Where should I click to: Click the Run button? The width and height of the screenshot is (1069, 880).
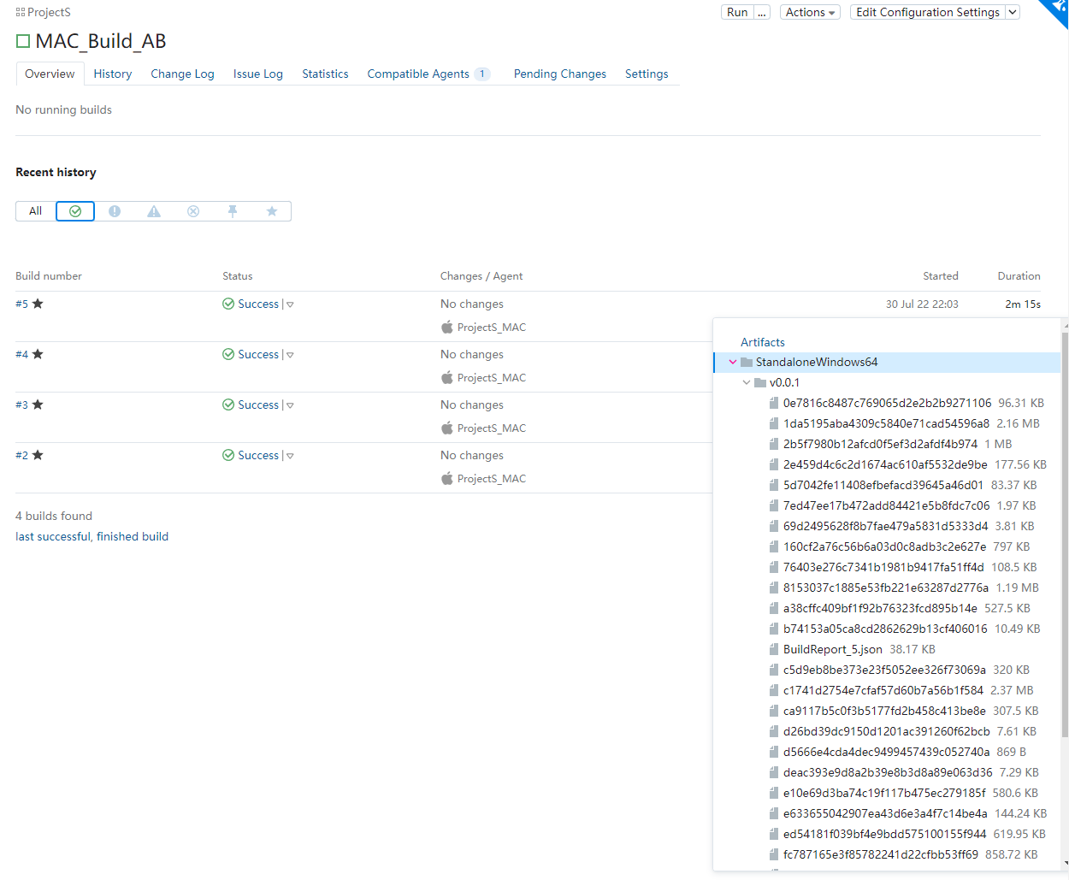click(737, 12)
